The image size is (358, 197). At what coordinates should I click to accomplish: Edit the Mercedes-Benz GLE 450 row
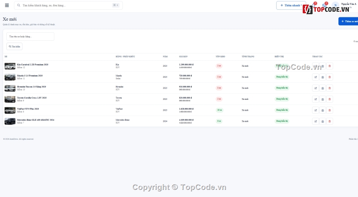315,121
